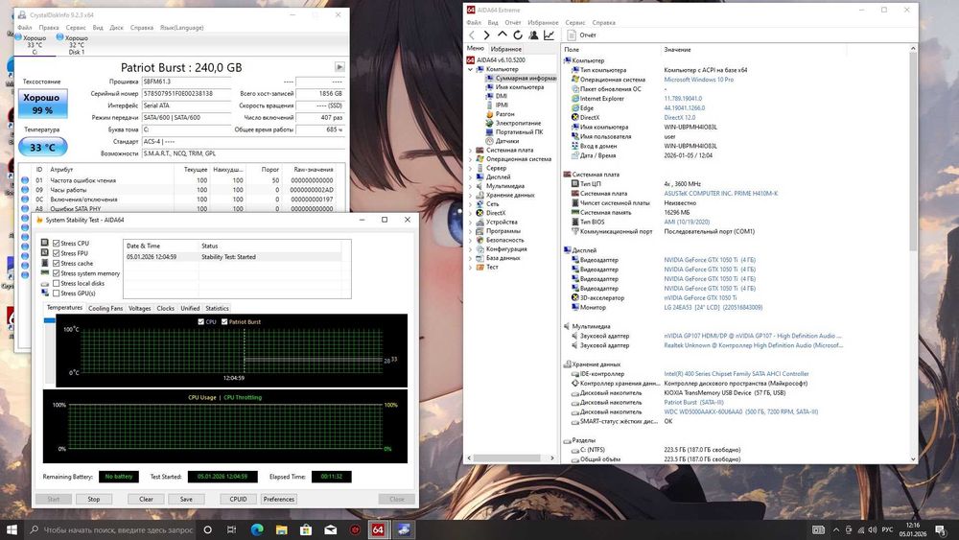Open Task View on the taskbar
959x540 pixels.
click(x=231, y=529)
